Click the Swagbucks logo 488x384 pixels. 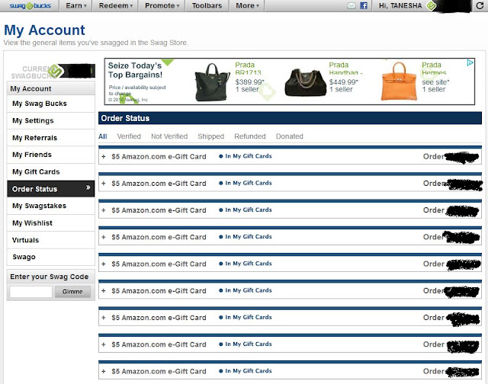click(30, 5)
